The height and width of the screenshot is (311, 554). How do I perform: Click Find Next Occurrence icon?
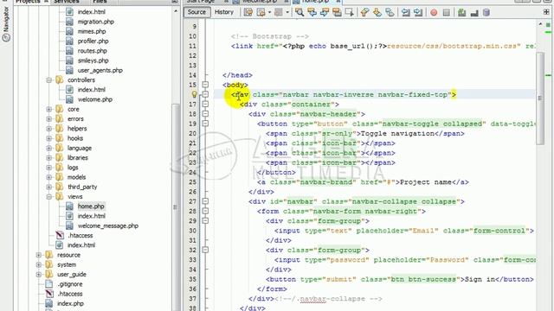tap(325, 12)
